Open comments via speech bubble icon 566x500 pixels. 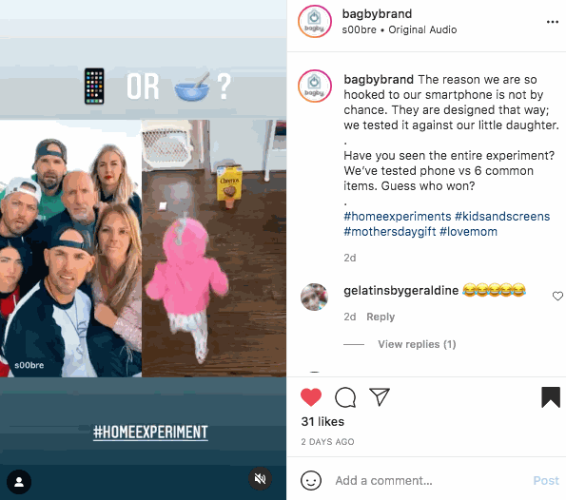point(345,397)
